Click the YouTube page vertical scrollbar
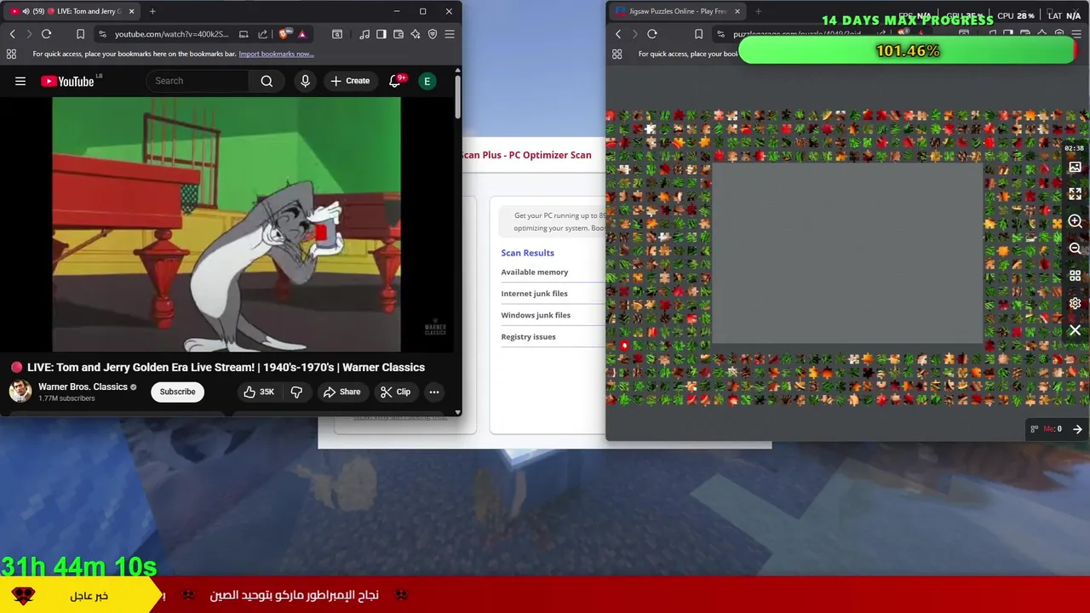 pos(458,96)
